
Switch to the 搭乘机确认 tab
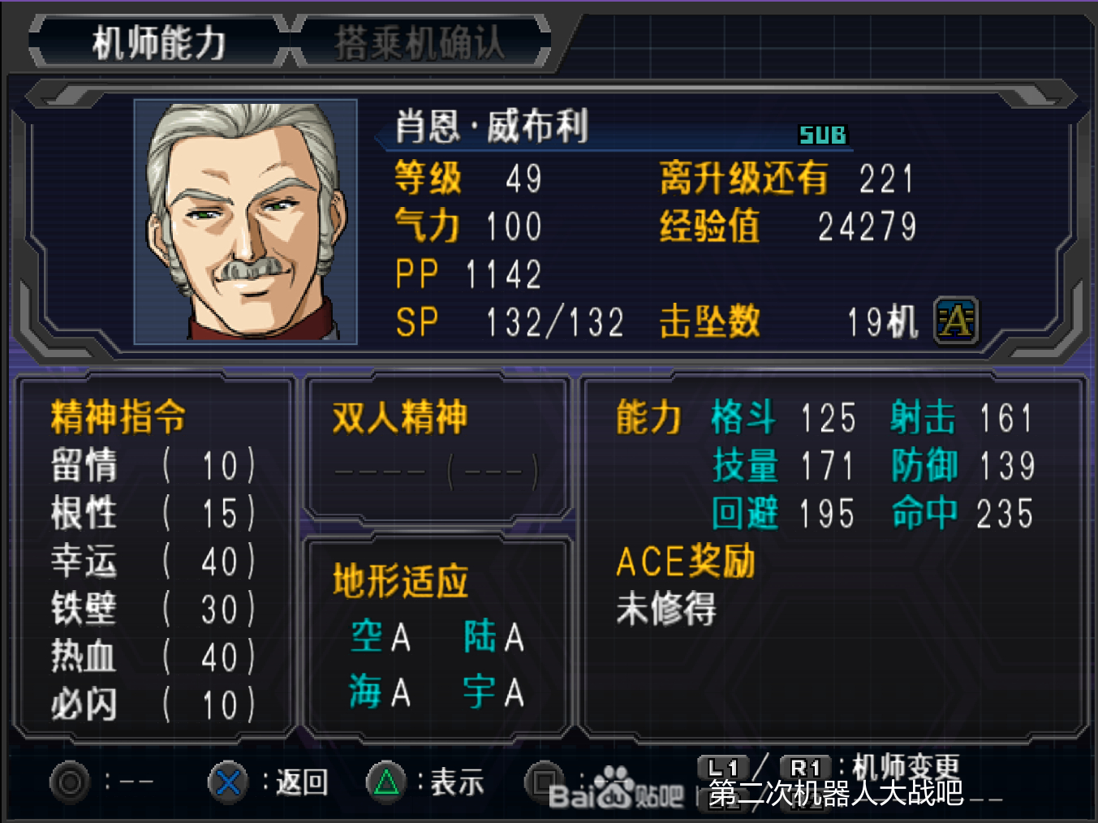420,42
